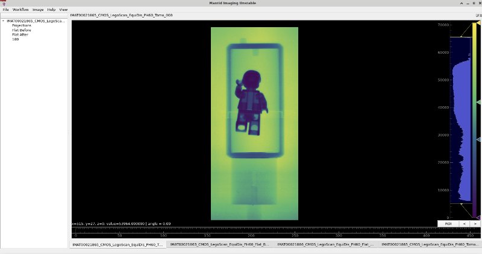The image size is (482, 254).
Task: Click the image title IMAT00021865_CMOS_LegoScan_EquiDis_PH60_Tomo_000
Action: coord(121,15)
